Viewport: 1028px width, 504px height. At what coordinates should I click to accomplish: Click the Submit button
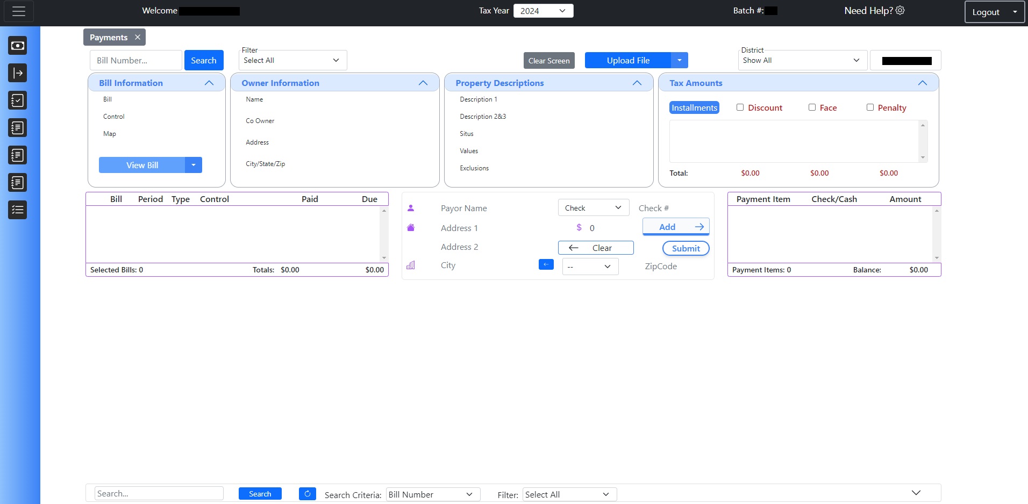click(x=686, y=248)
